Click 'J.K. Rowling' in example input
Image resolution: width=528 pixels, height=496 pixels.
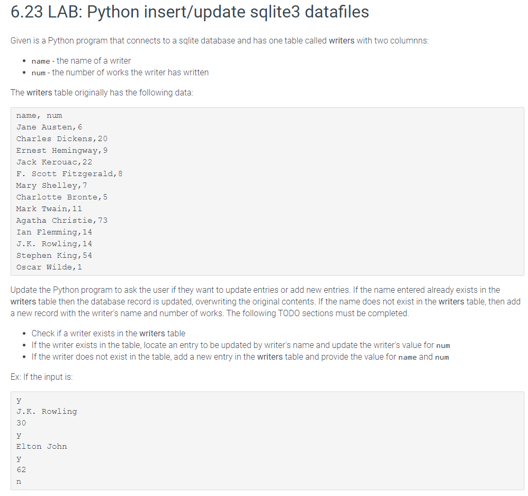click(x=47, y=412)
